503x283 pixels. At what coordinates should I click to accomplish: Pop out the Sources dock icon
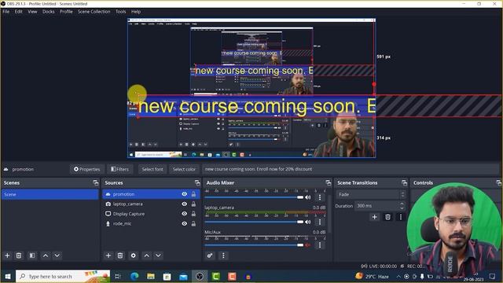pyautogui.click(x=197, y=182)
